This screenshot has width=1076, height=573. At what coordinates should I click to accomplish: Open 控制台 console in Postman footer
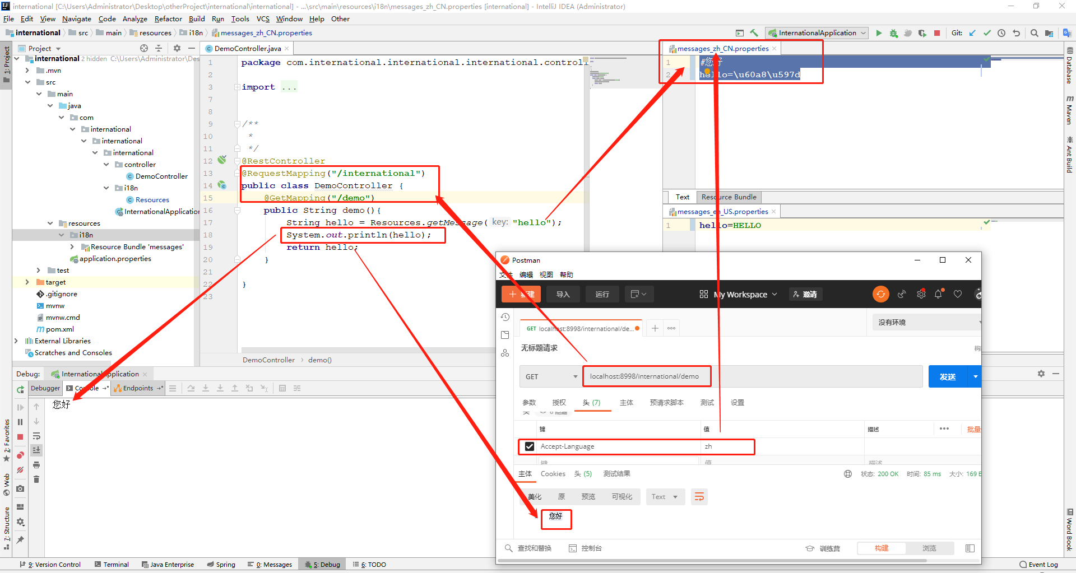point(586,548)
